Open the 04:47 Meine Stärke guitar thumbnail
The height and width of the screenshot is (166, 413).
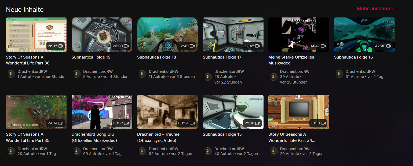coord(299,35)
